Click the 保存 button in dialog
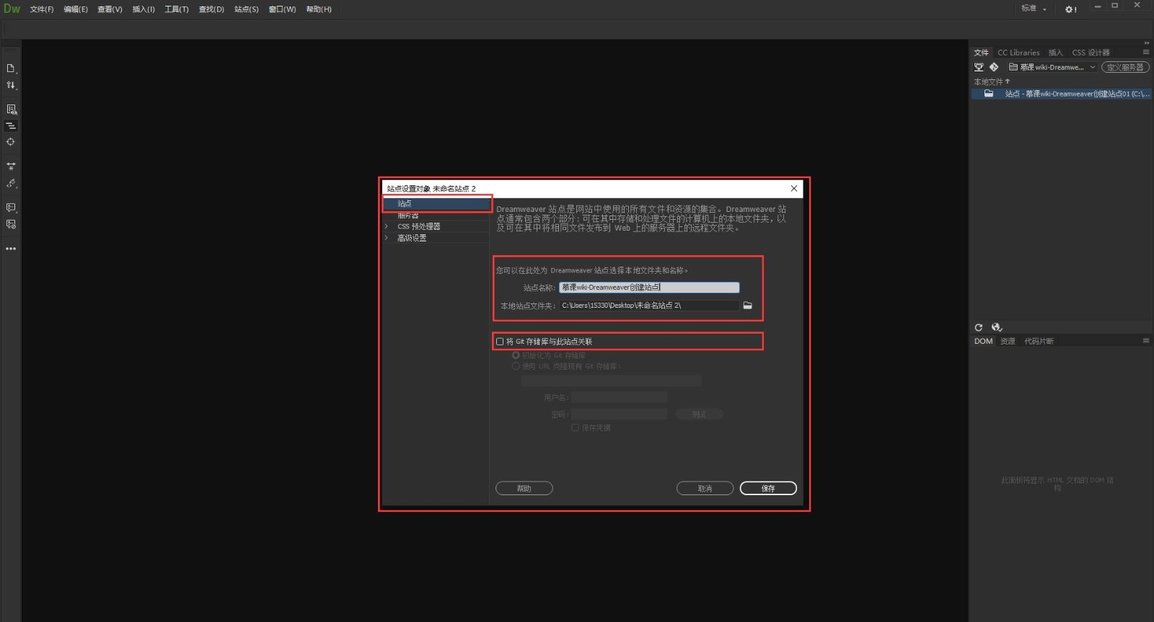The image size is (1154, 622). point(768,489)
